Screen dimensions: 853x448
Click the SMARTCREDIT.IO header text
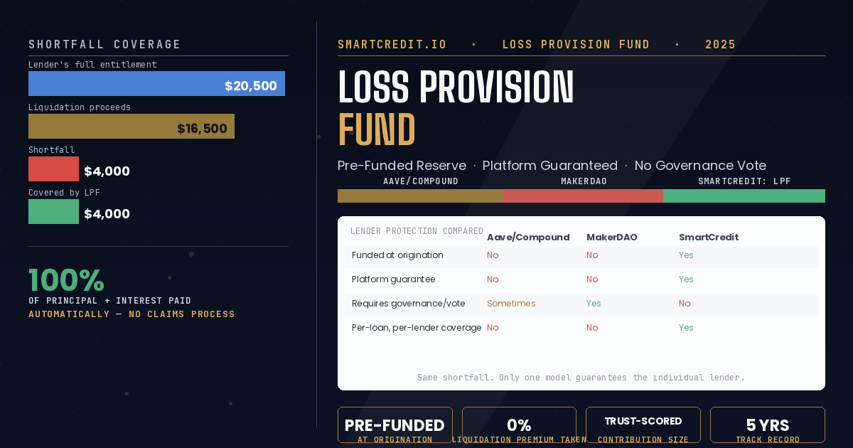point(392,45)
